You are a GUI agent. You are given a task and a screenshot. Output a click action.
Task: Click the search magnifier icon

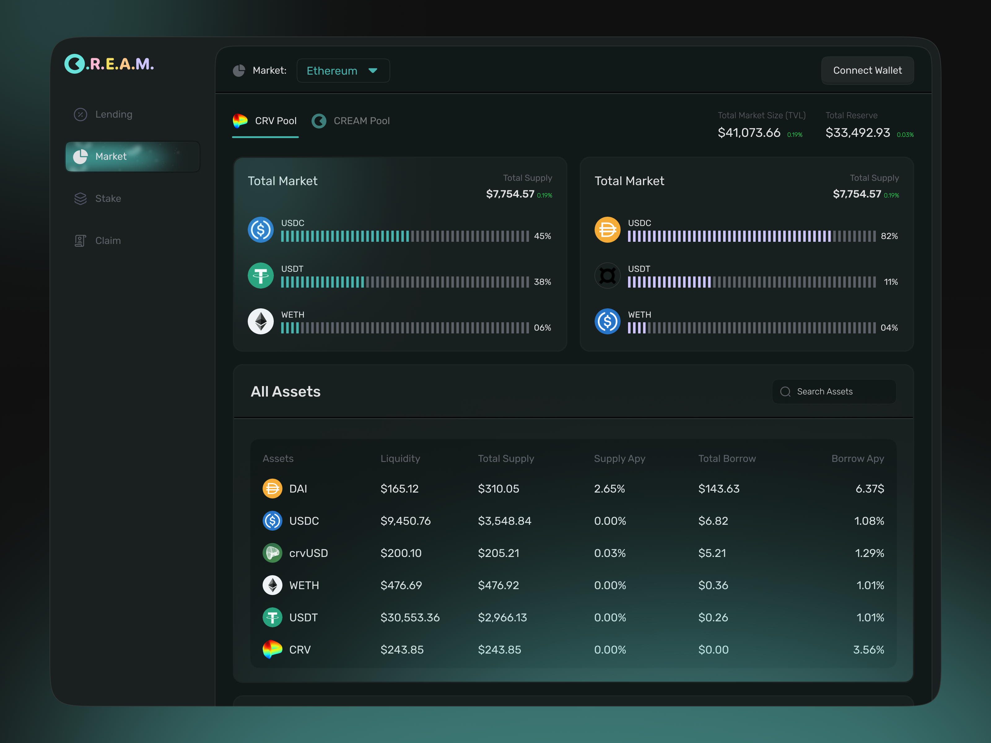point(785,392)
